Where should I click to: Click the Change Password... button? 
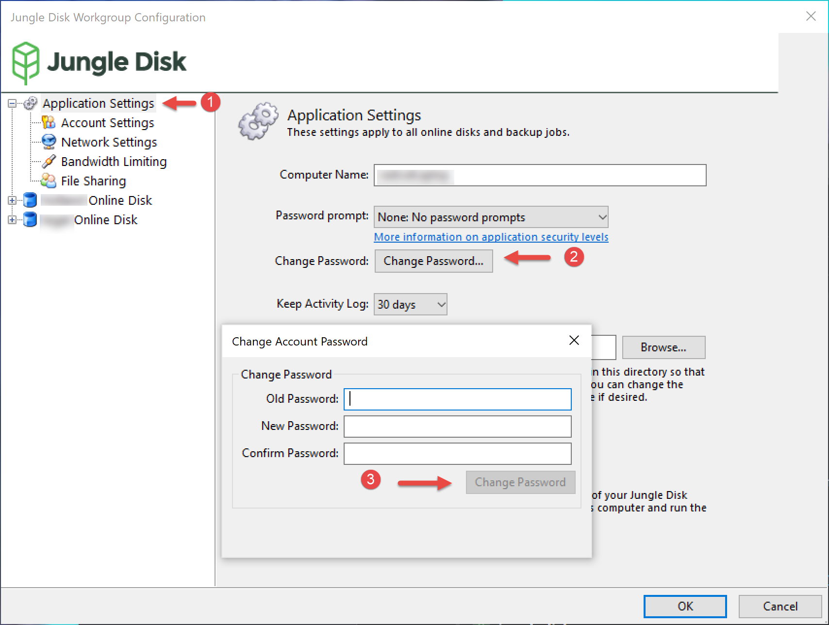(433, 261)
